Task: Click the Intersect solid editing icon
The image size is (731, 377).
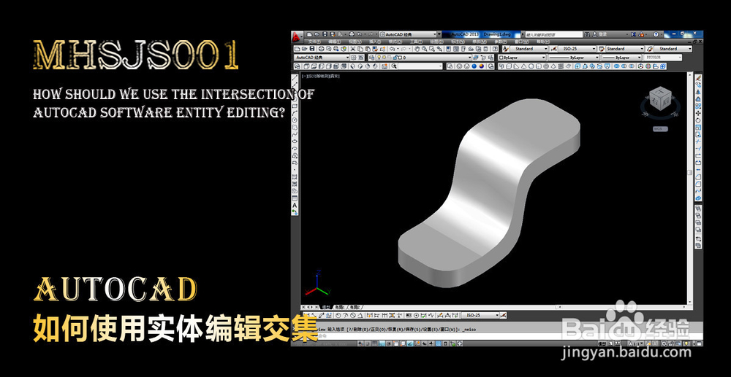Action: pos(632,66)
